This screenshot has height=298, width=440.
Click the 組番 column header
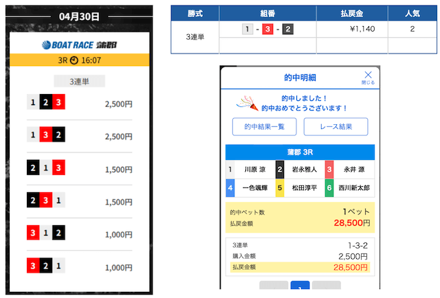click(x=267, y=13)
